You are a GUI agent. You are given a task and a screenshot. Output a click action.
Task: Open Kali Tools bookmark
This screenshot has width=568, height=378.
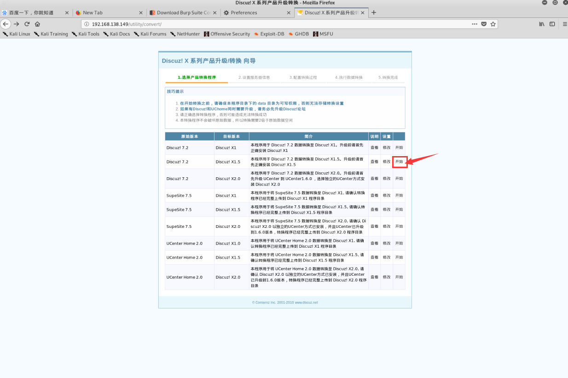click(86, 34)
